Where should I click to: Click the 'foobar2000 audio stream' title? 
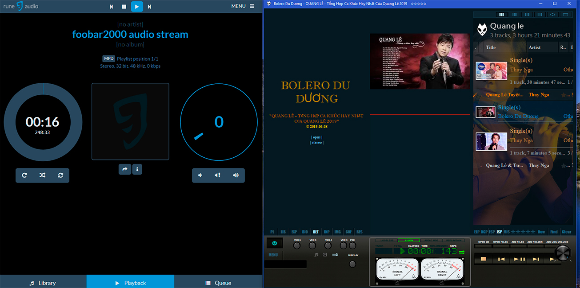point(130,35)
